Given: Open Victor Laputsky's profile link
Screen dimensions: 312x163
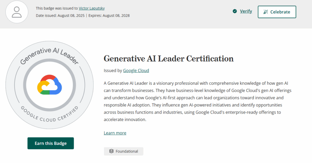Looking at the screenshot, I should pos(92,8).
